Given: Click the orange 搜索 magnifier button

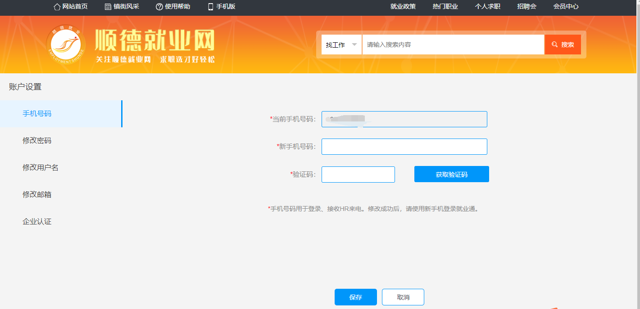Looking at the screenshot, I should [563, 45].
